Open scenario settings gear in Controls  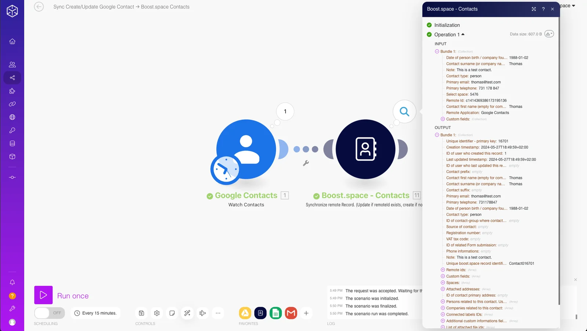tap(157, 313)
